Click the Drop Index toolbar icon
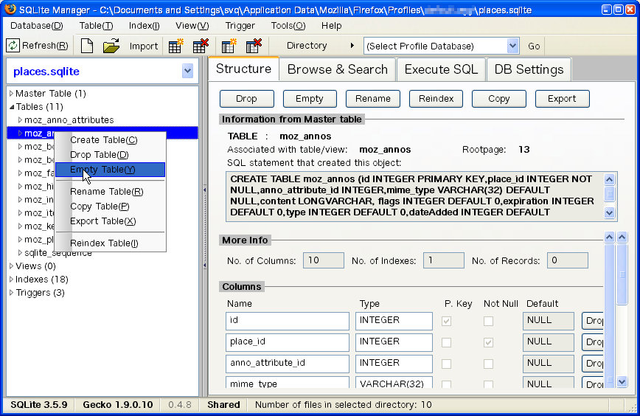Screen dimensions: 640x416 coord(254,45)
